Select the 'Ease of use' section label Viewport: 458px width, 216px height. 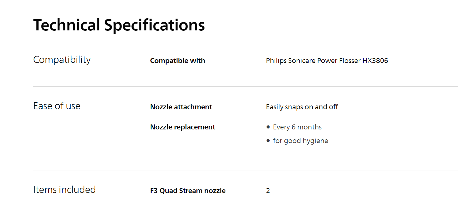[x=57, y=106]
